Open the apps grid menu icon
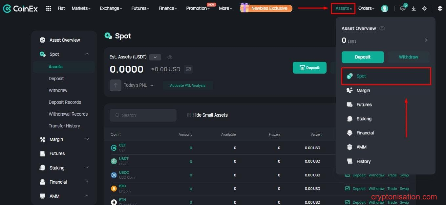 [49, 9]
